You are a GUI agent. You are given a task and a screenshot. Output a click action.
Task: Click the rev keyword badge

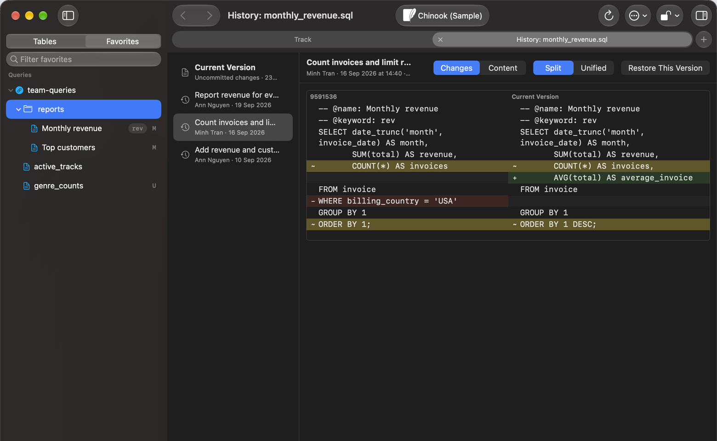[x=137, y=129]
